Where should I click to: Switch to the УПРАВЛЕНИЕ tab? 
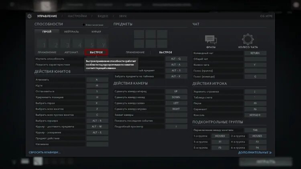[47, 16]
